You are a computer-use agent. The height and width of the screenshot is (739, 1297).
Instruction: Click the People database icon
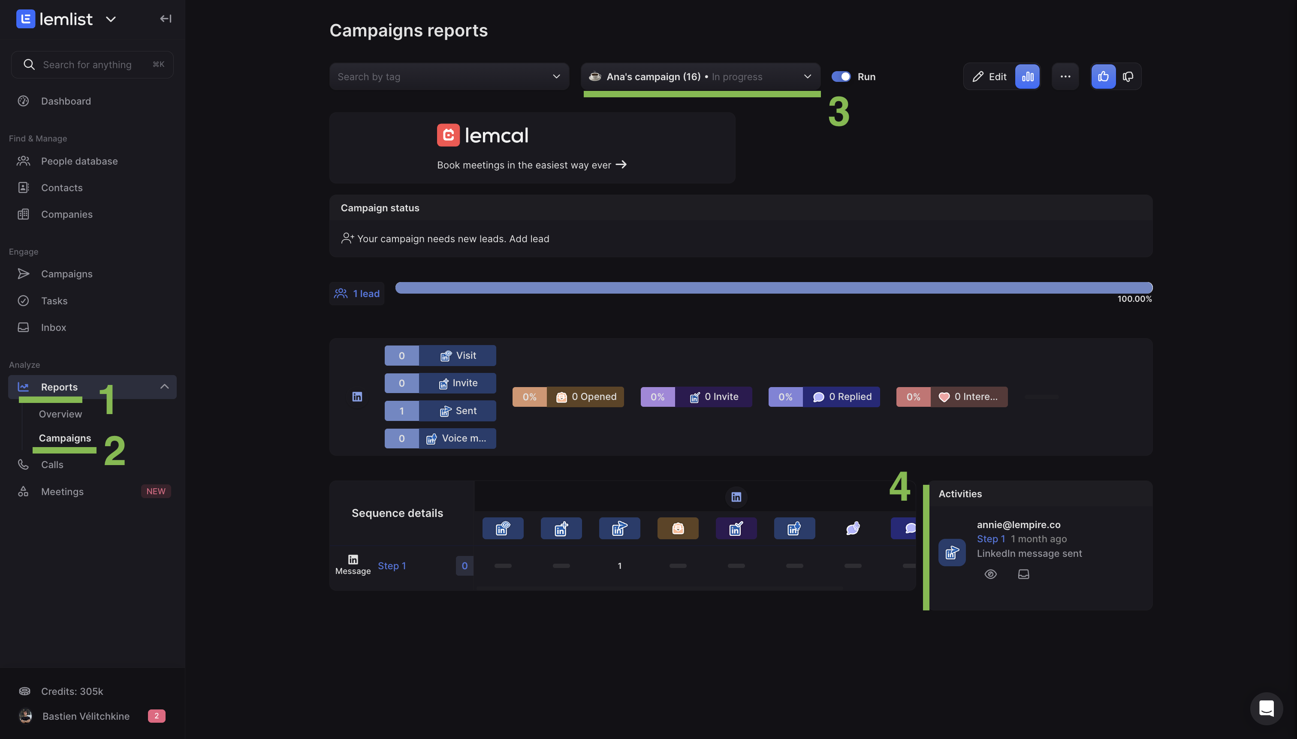pos(23,161)
